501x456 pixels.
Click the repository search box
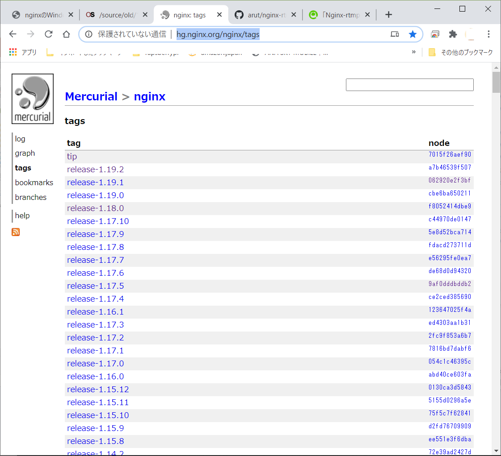[410, 85]
